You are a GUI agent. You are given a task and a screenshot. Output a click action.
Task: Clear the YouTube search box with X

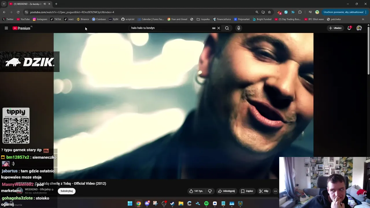point(219,28)
